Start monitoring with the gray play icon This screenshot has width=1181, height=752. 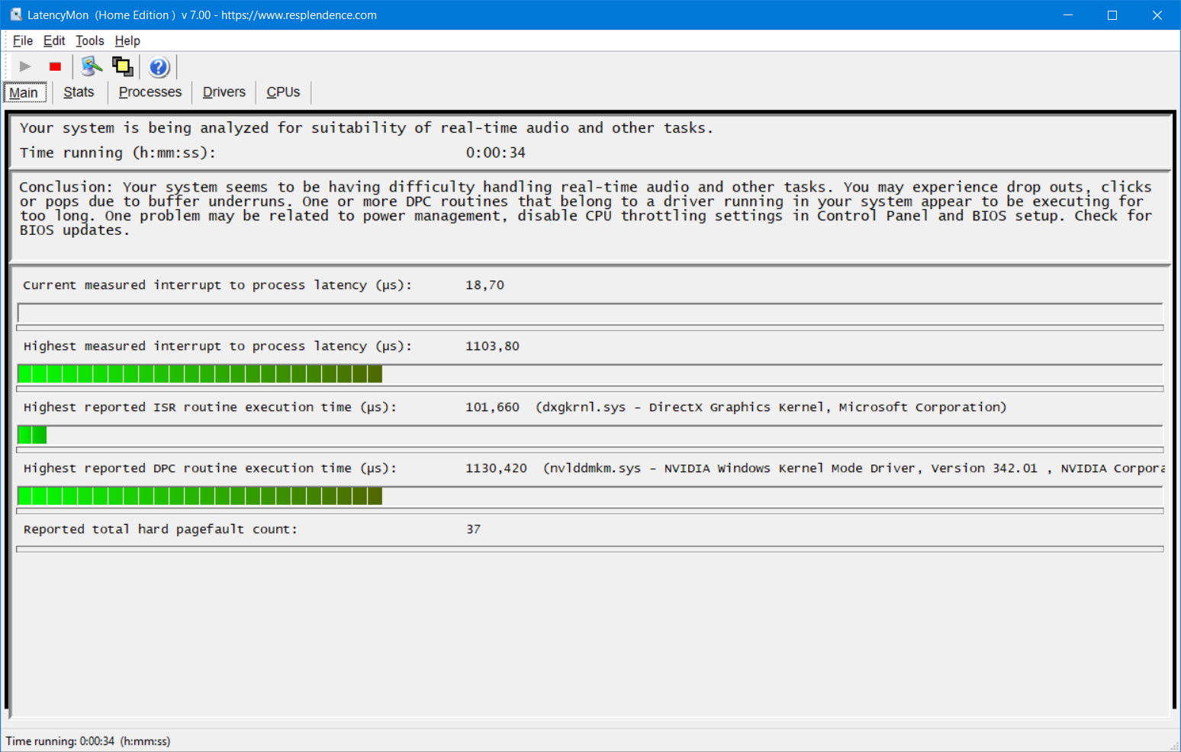25,67
